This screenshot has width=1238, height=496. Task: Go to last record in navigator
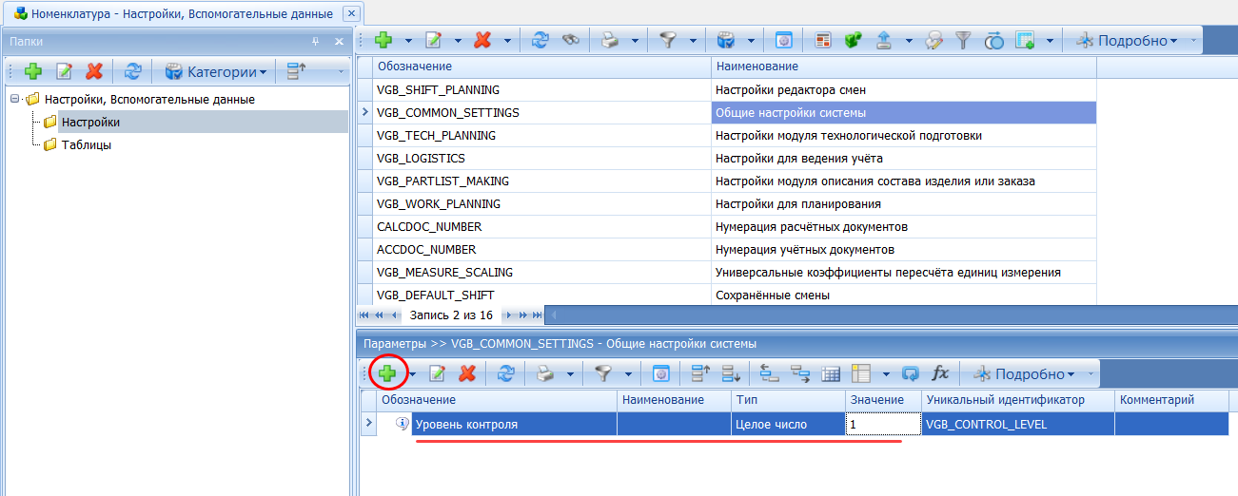tap(537, 315)
